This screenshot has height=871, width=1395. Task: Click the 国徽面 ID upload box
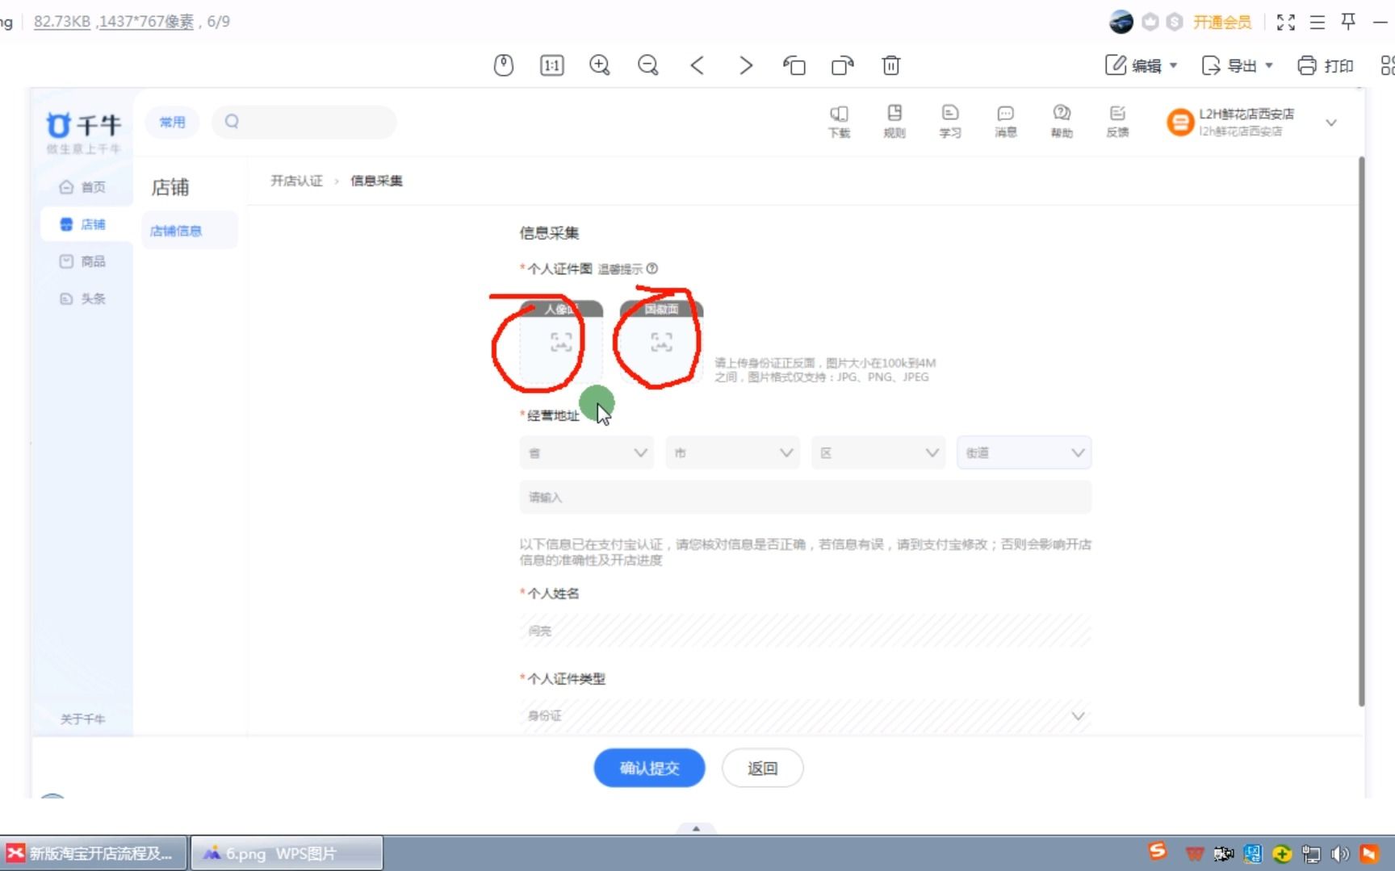(661, 342)
